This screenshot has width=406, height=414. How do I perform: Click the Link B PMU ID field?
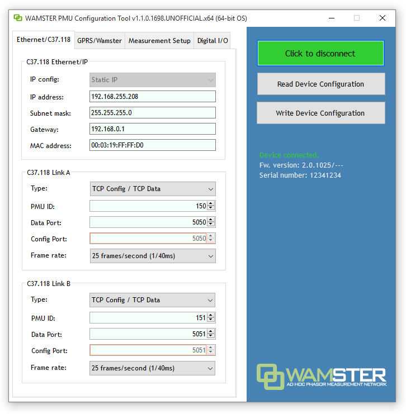(148, 318)
